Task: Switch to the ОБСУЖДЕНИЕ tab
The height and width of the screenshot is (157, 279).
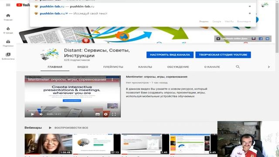Action: [178, 67]
